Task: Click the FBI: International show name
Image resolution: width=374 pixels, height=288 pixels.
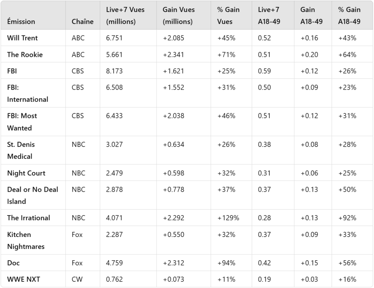Action: [x=27, y=93]
